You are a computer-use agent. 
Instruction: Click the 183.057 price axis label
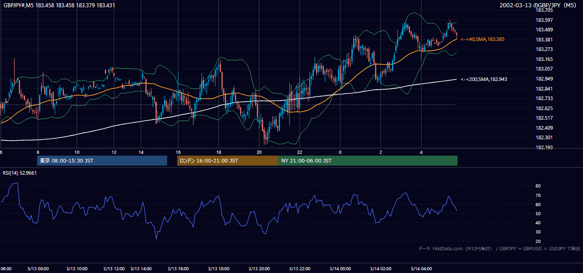click(544, 69)
